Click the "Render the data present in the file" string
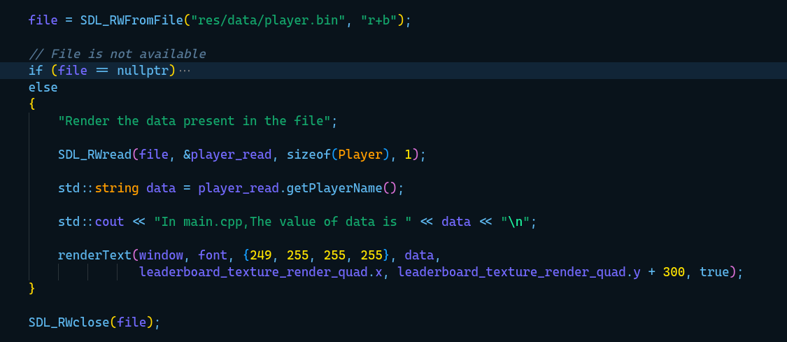The width and height of the screenshot is (787, 342). click(x=194, y=121)
